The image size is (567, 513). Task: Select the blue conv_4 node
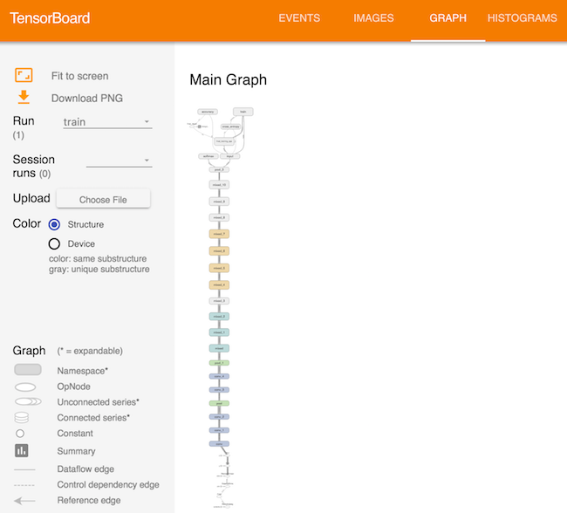click(219, 377)
